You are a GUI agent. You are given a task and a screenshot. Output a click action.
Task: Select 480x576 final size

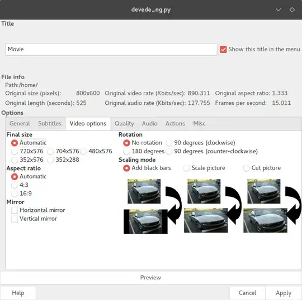pyautogui.click(x=83, y=152)
